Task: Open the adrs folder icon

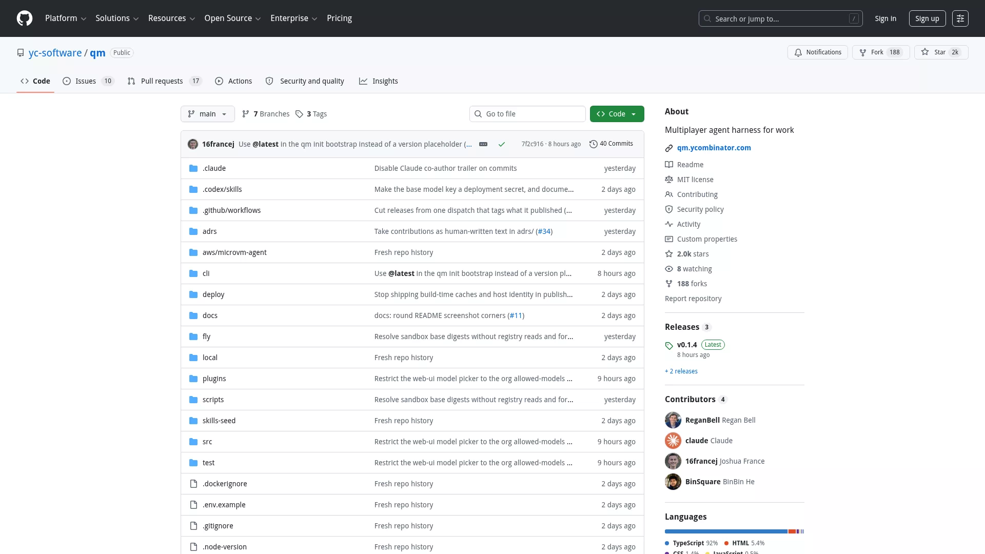Action: (193, 231)
